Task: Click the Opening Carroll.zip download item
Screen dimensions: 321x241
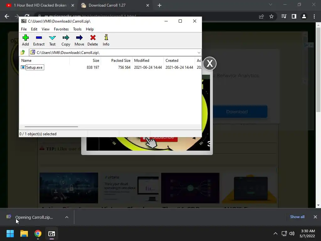Action: pos(34,217)
